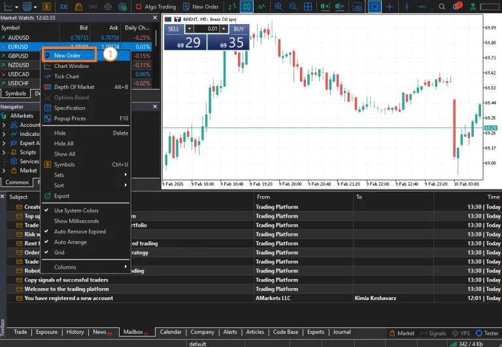Screen dimensions: 502x347
Task: Decrease lot volume with down arrow
Action: tap(189, 29)
